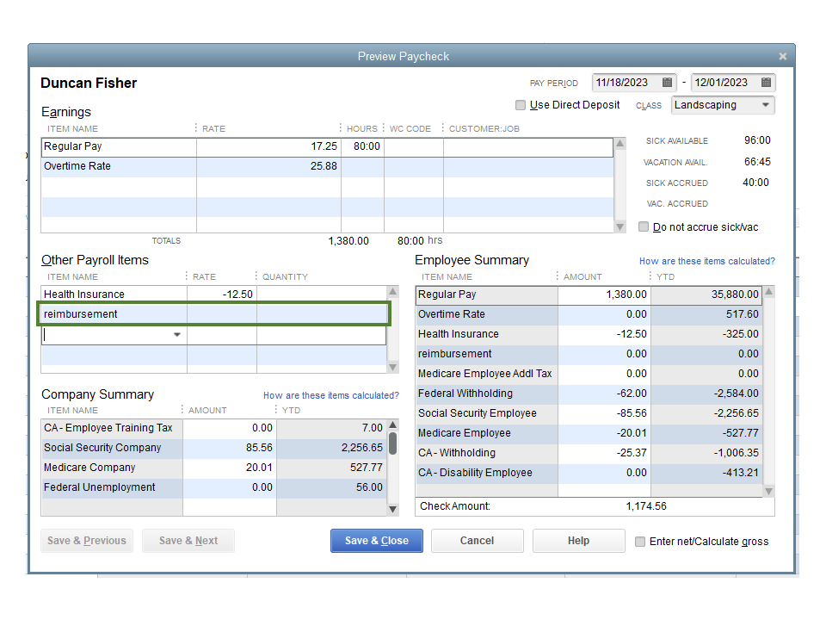
Task: Enable the Use Direct Deposit checkbox
Action: coord(521,105)
